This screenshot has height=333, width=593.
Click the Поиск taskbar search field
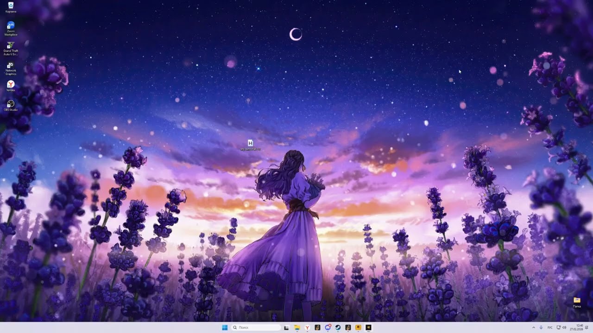tap(256, 327)
